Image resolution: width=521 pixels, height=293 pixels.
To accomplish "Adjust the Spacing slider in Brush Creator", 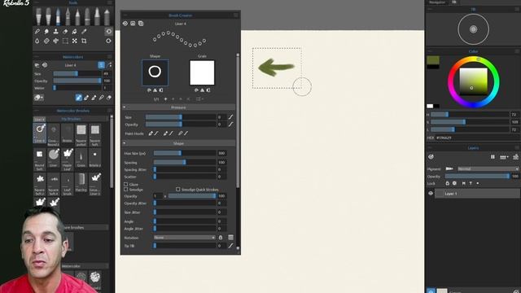I will 185,162.
